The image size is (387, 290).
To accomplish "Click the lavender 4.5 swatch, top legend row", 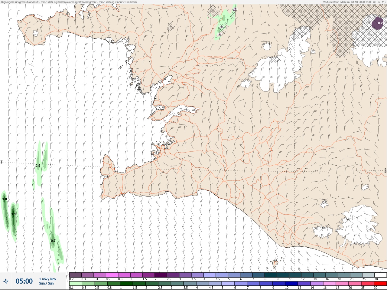I will (x=222, y=275).
